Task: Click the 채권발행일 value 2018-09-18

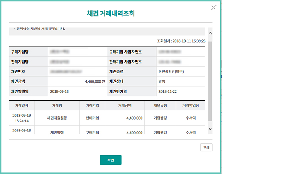Action: 60,91
